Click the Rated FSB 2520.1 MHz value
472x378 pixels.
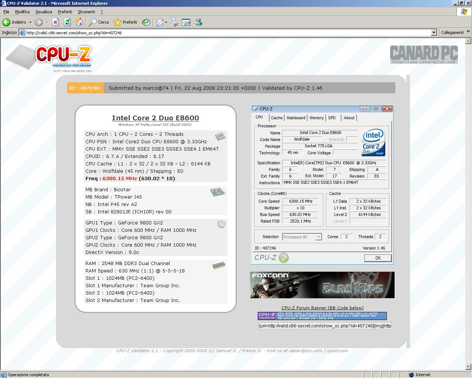click(x=301, y=221)
